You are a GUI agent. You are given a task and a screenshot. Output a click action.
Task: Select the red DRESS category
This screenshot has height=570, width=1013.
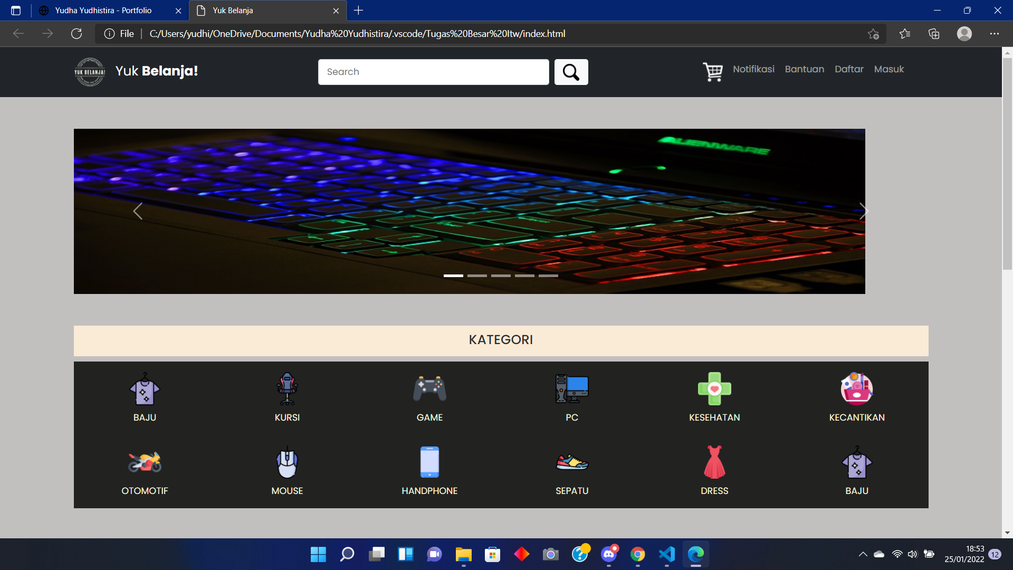[x=714, y=470]
